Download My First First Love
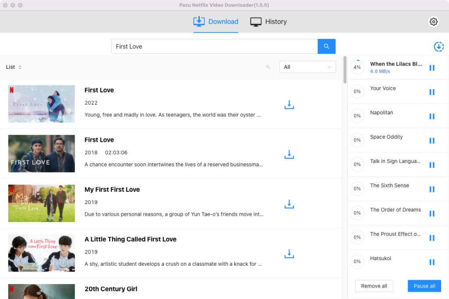 tap(289, 204)
